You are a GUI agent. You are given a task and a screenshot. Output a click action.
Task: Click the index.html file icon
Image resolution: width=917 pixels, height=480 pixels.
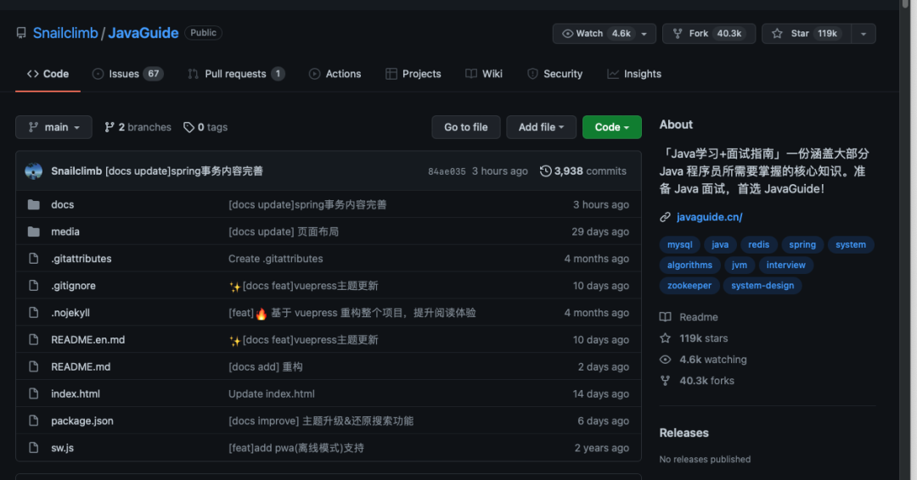34,393
